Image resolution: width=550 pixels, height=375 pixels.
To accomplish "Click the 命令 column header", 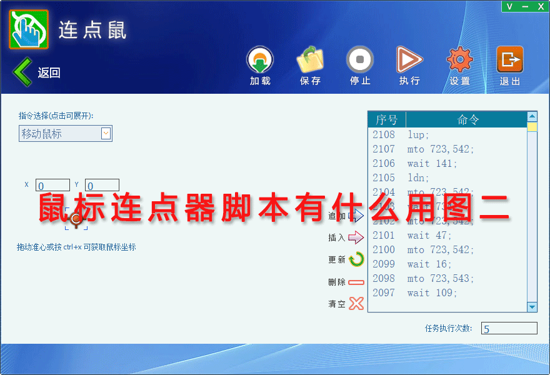I will [467, 119].
